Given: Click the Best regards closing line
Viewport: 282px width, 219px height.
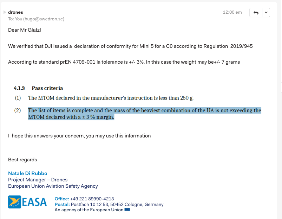Looking at the screenshot, I should [x=22, y=160].
